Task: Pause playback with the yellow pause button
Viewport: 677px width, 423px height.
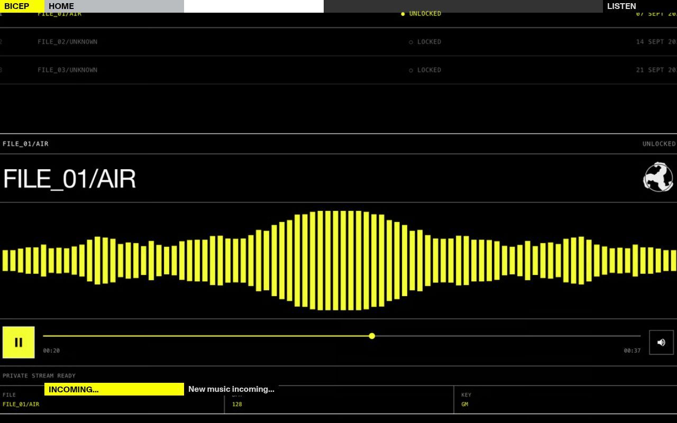Action: coord(19,342)
